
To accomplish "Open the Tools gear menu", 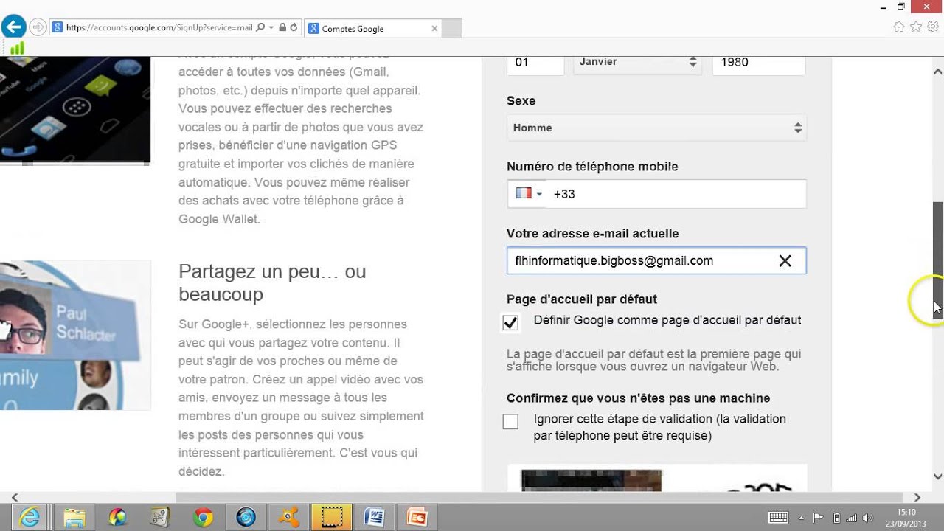I will [x=933, y=27].
